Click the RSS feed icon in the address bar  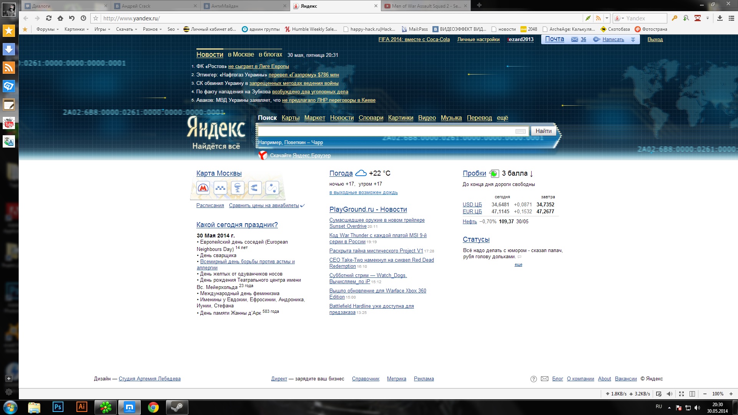click(x=598, y=18)
